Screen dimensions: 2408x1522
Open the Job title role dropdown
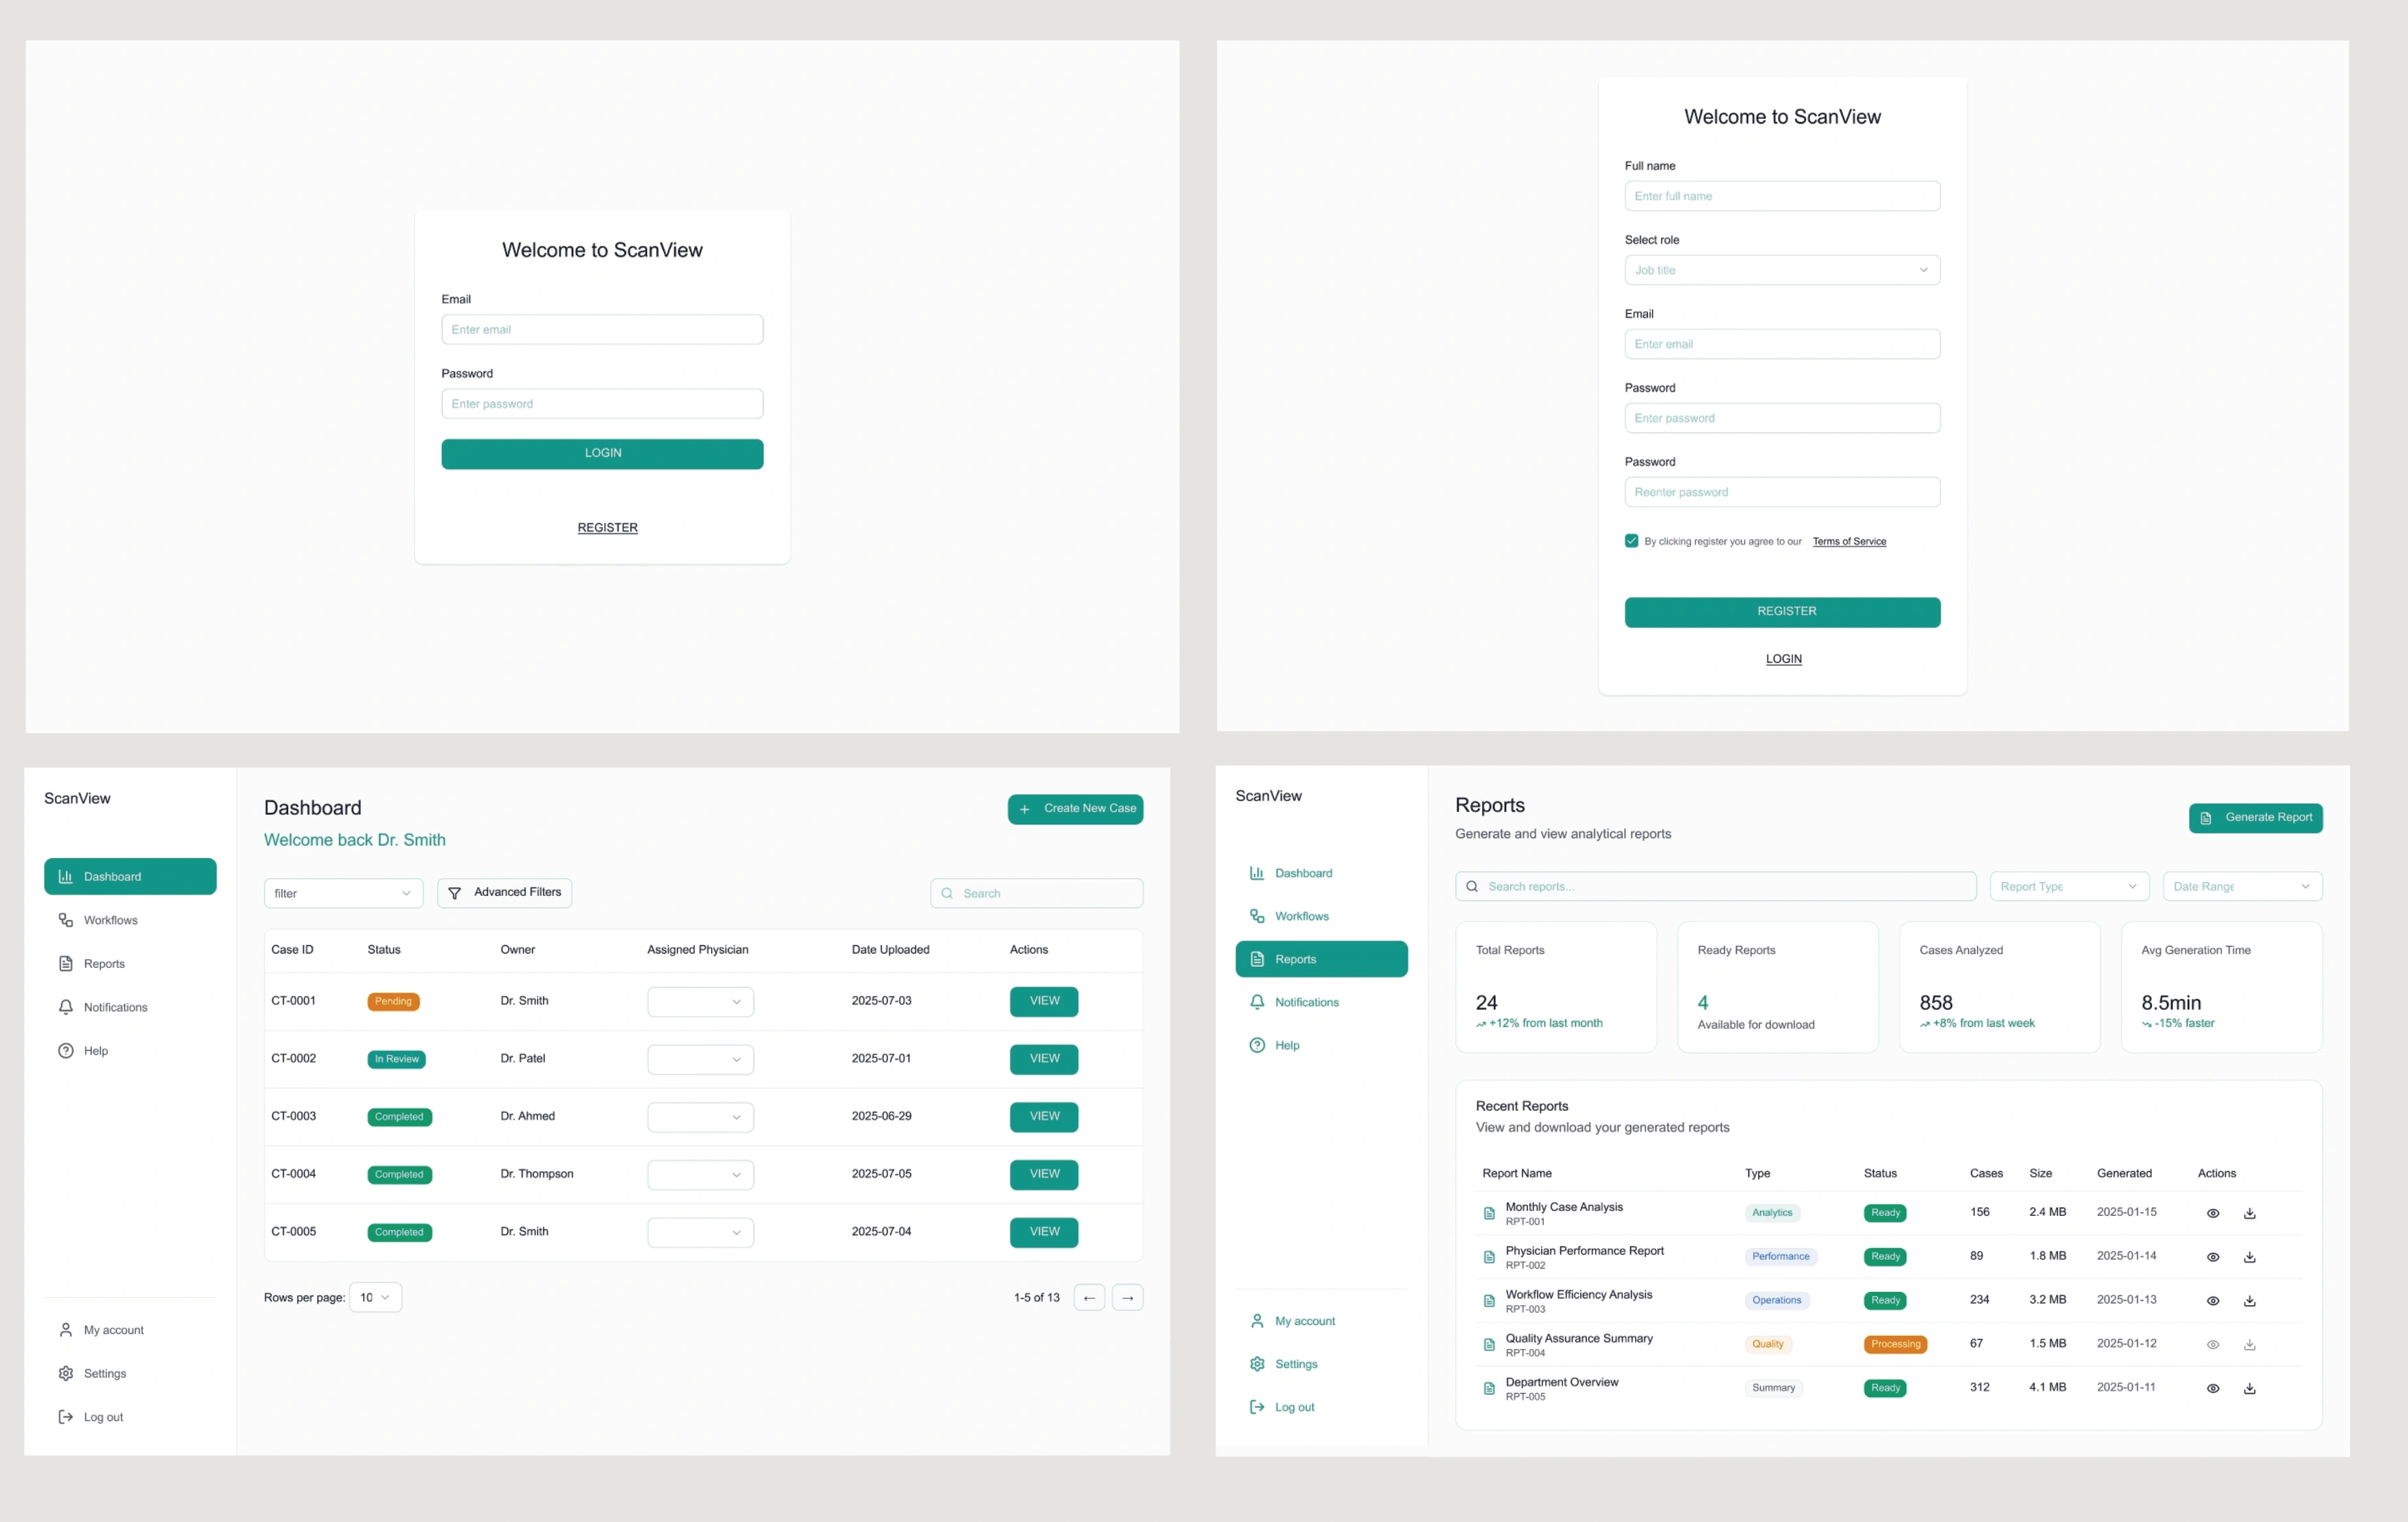(x=1782, y=270)
